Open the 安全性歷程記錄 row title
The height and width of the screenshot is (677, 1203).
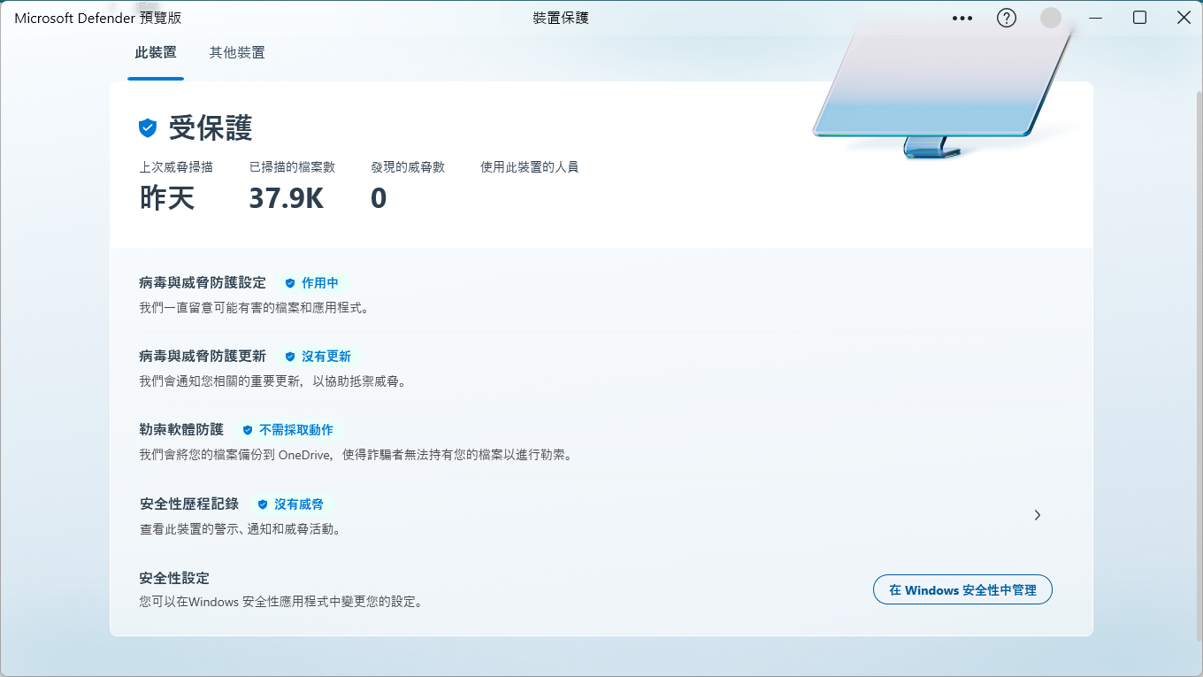(189, 504)
